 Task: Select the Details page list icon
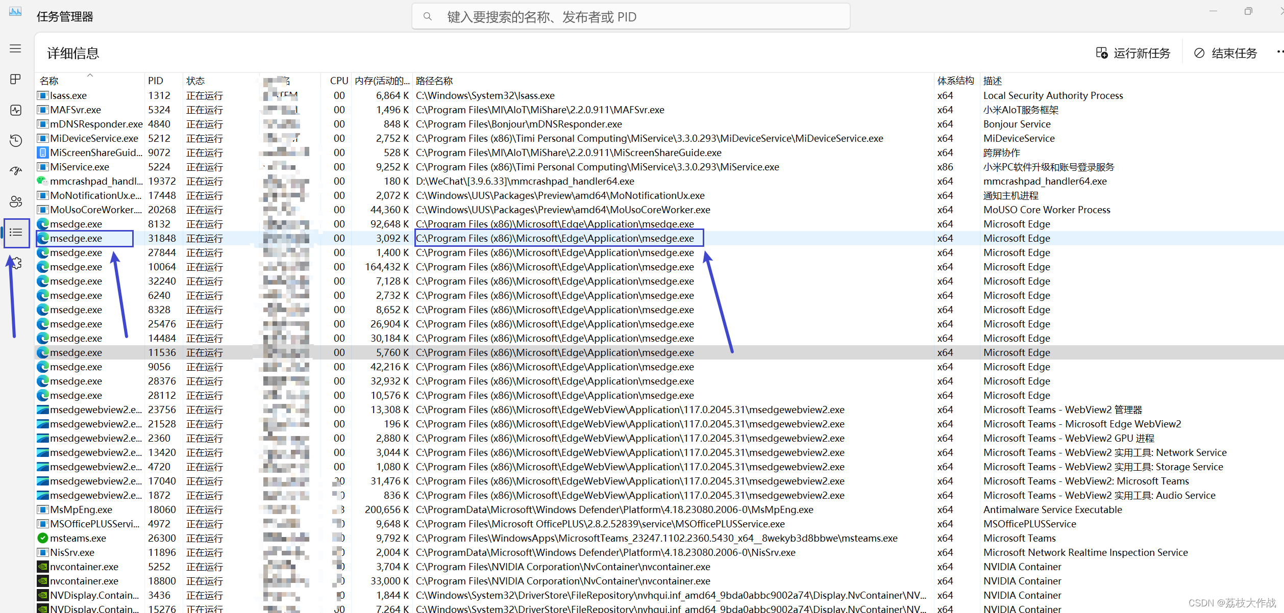click(x=16, y=233)
